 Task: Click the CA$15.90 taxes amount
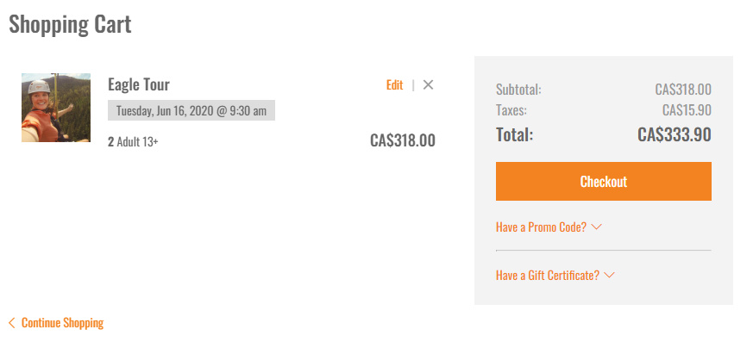point(687,109)
